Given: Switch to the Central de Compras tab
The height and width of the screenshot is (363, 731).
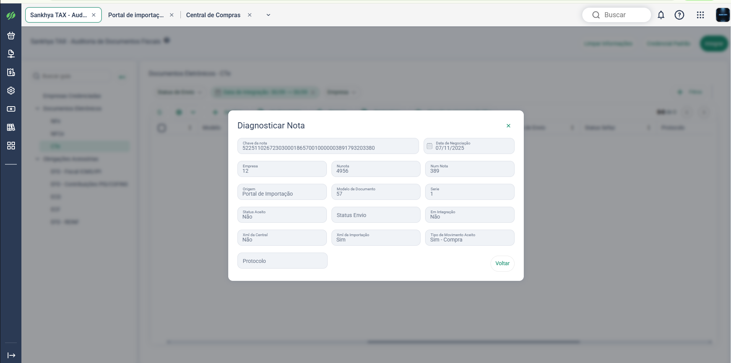Looking at the screenshot, I should point(213,15).
